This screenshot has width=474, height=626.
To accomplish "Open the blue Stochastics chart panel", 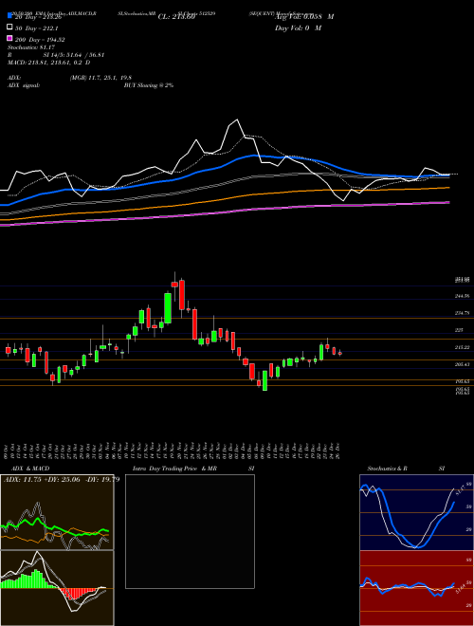I will click(x=416, y=512).
